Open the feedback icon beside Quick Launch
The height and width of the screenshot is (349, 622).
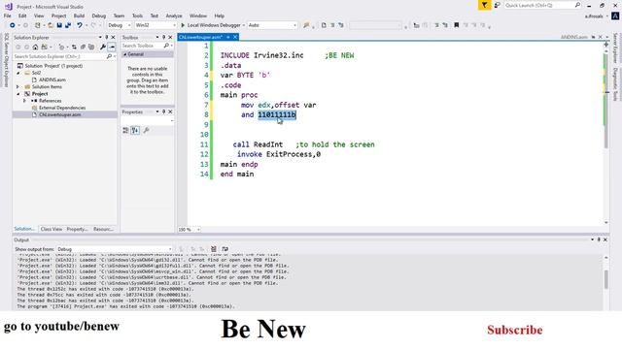tap(497, 5)
